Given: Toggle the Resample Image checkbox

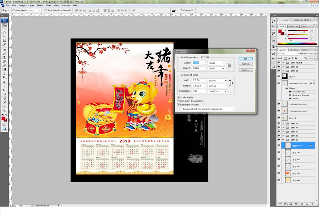Looking at the screenshot, I should point(178,104).
